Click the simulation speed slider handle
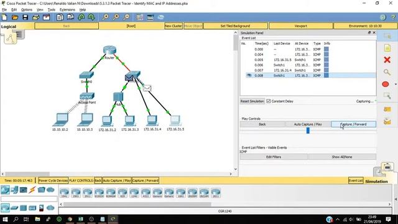The height and width of the screenshot is (224, 398). coord(308,131)
